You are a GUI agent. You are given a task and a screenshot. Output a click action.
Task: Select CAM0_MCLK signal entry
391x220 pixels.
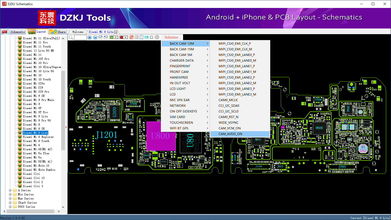240,100
